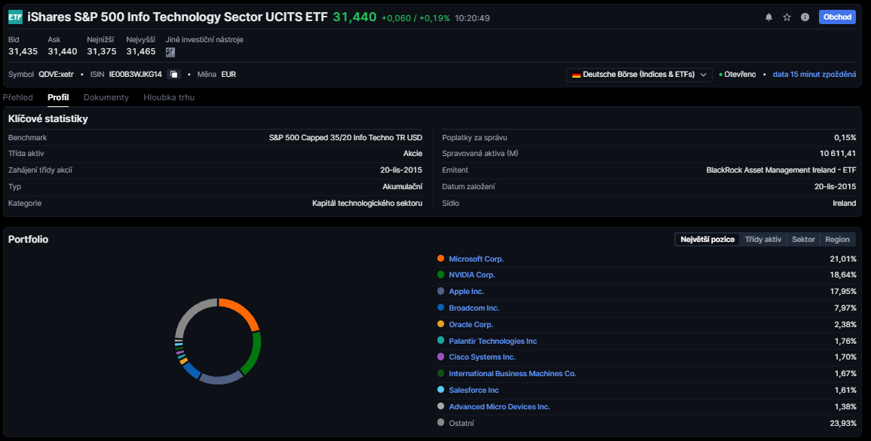The height and width of the screenshot is (441, 871).
Task: Copy the ISIN with the copy icon
Action: 174,74
